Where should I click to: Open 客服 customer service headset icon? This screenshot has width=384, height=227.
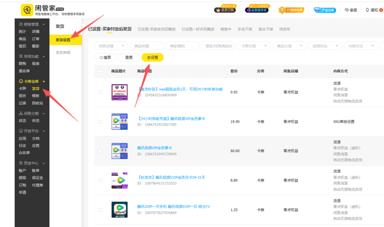346,10
